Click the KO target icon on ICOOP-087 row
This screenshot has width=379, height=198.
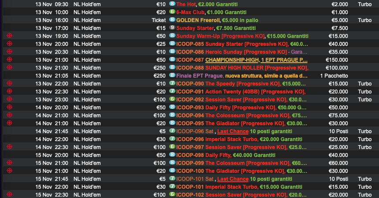(x=9, y=60)
